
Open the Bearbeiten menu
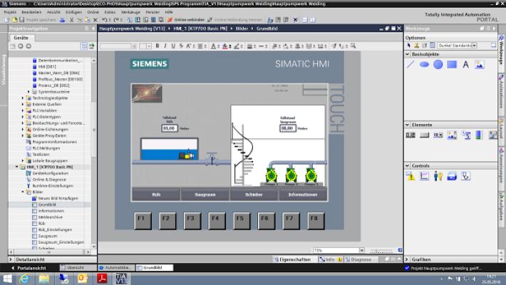31,12
